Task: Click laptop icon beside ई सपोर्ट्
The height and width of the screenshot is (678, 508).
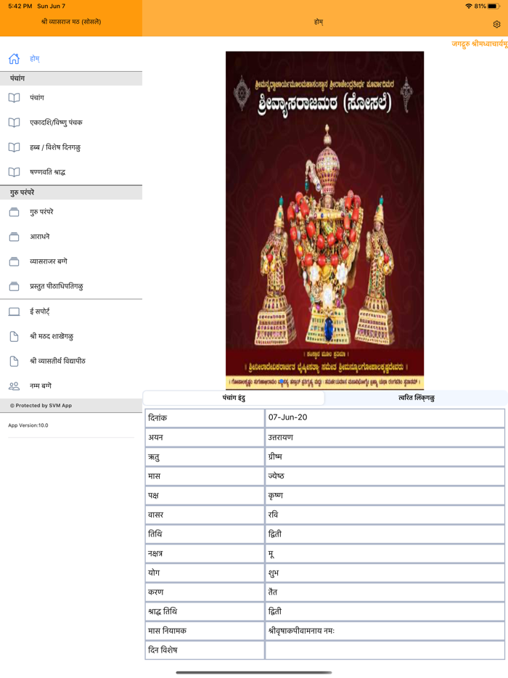Action: 14,311
